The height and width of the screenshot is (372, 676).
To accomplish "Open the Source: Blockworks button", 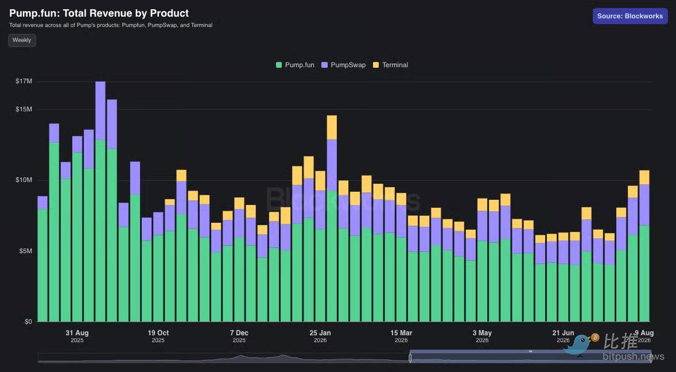I will [x=630, y=16].
